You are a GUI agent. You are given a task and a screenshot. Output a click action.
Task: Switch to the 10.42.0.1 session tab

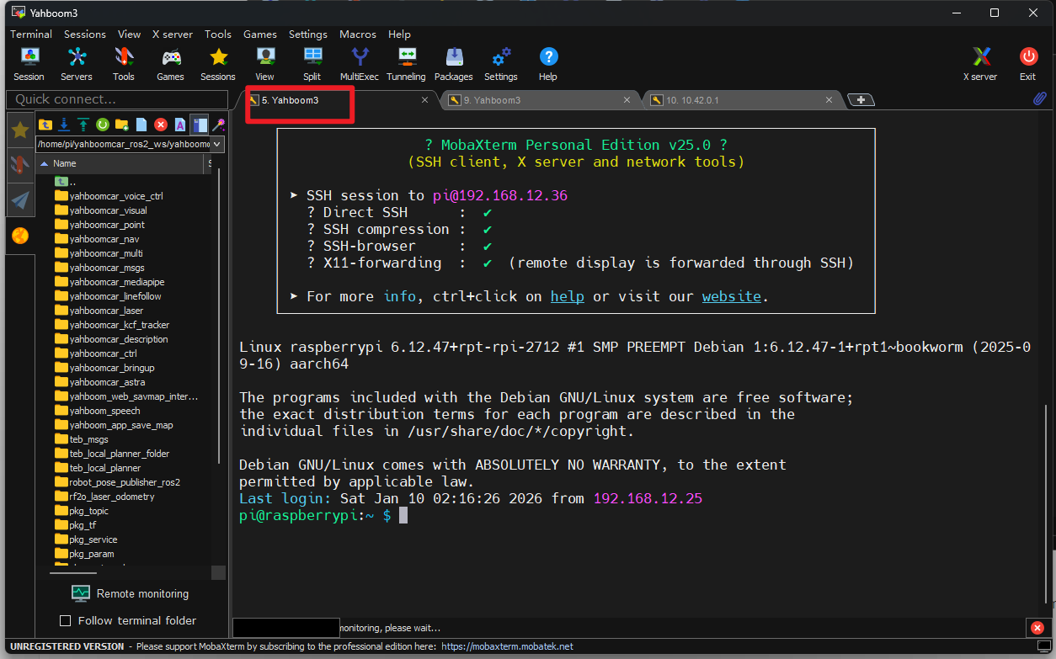692,100
